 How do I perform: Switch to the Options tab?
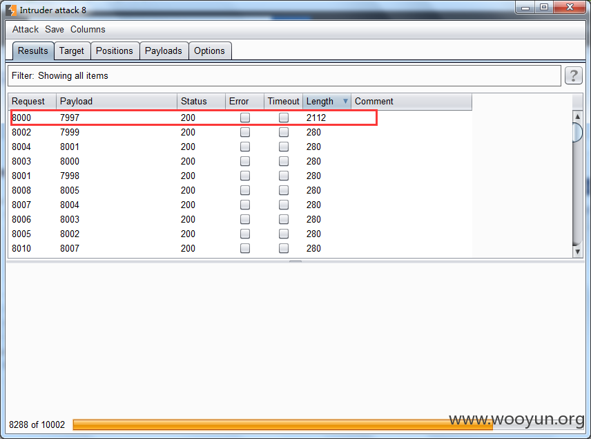(210, 51)
